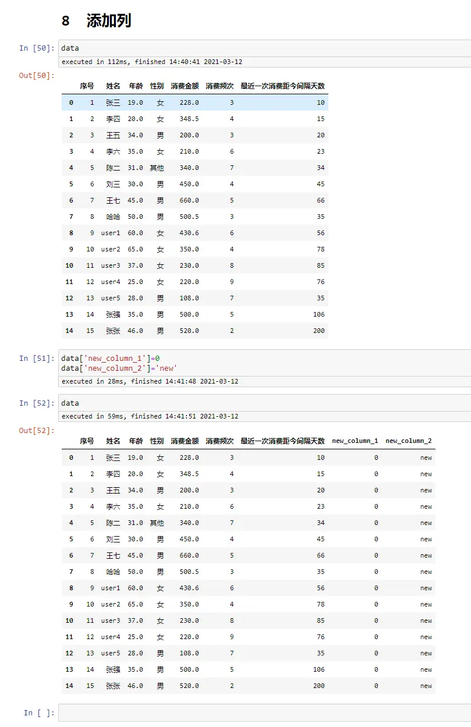Click the user3 name in the first table
This screenshot has height=727, width=471.
pos(111,265)
